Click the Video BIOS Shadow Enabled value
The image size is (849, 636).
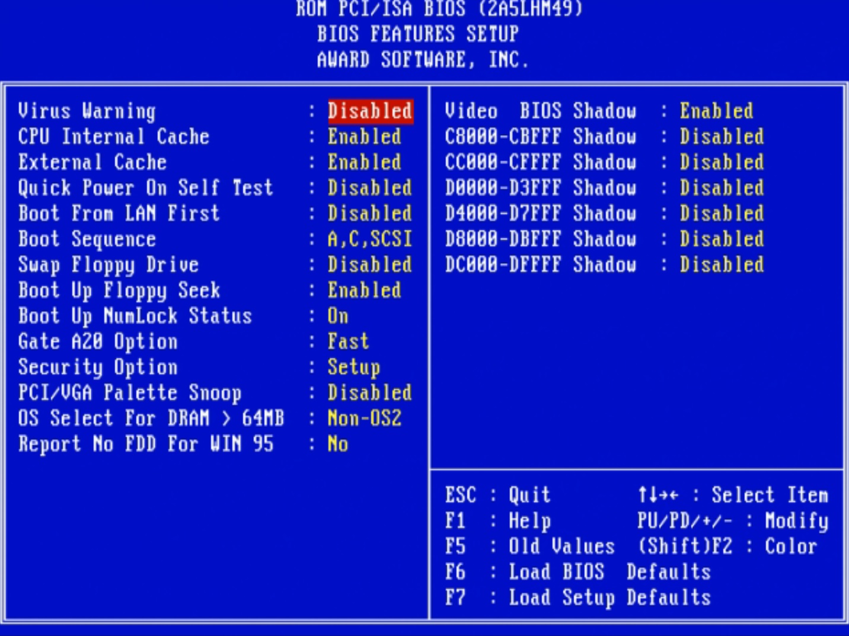coord(717,111)
